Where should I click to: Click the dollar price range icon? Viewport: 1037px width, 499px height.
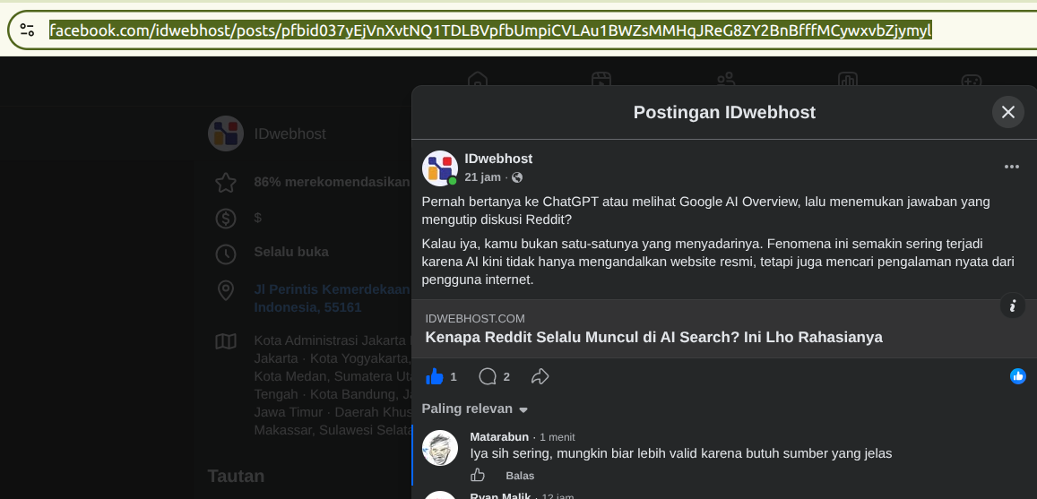(226, 218)
